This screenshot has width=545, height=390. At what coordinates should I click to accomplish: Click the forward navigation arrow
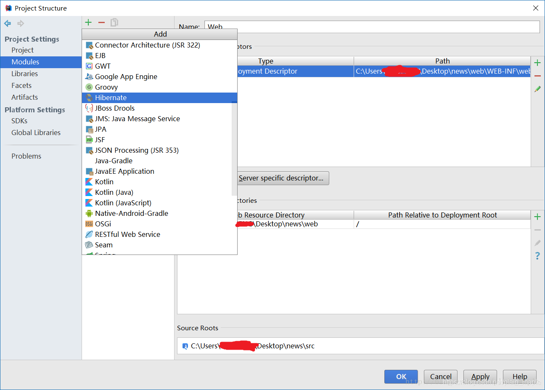coord(21,24)
